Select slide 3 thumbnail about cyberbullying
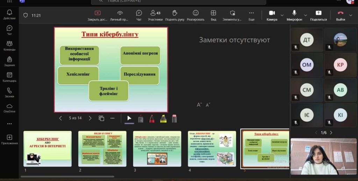The width and height of the screenshot is (358, 181). tap(157, 149)
